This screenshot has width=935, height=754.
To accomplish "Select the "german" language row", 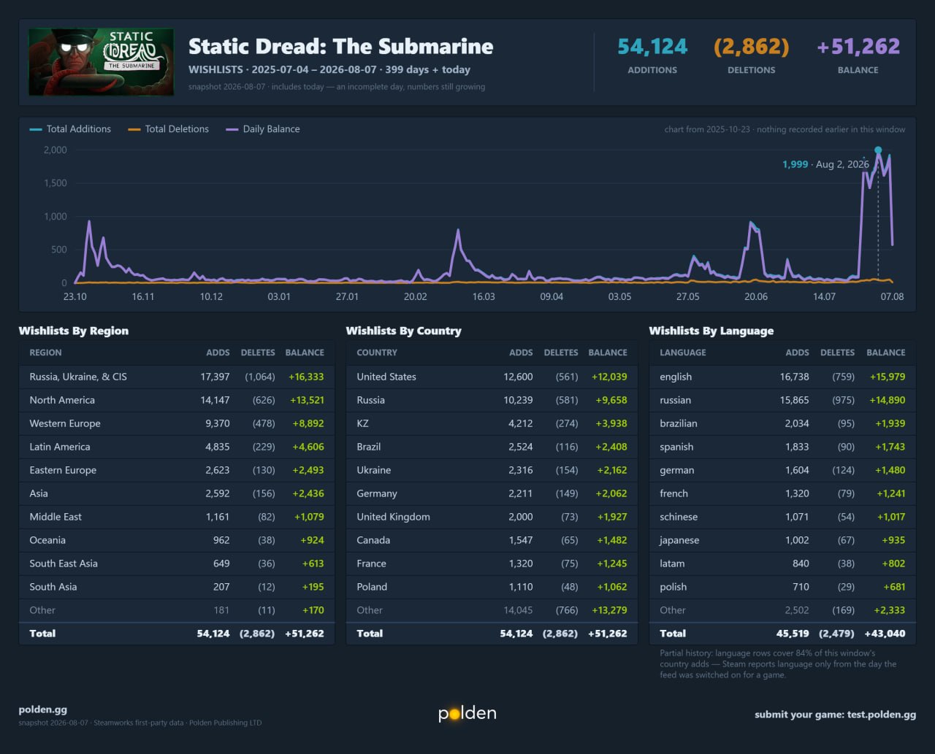I will point(782,470).
